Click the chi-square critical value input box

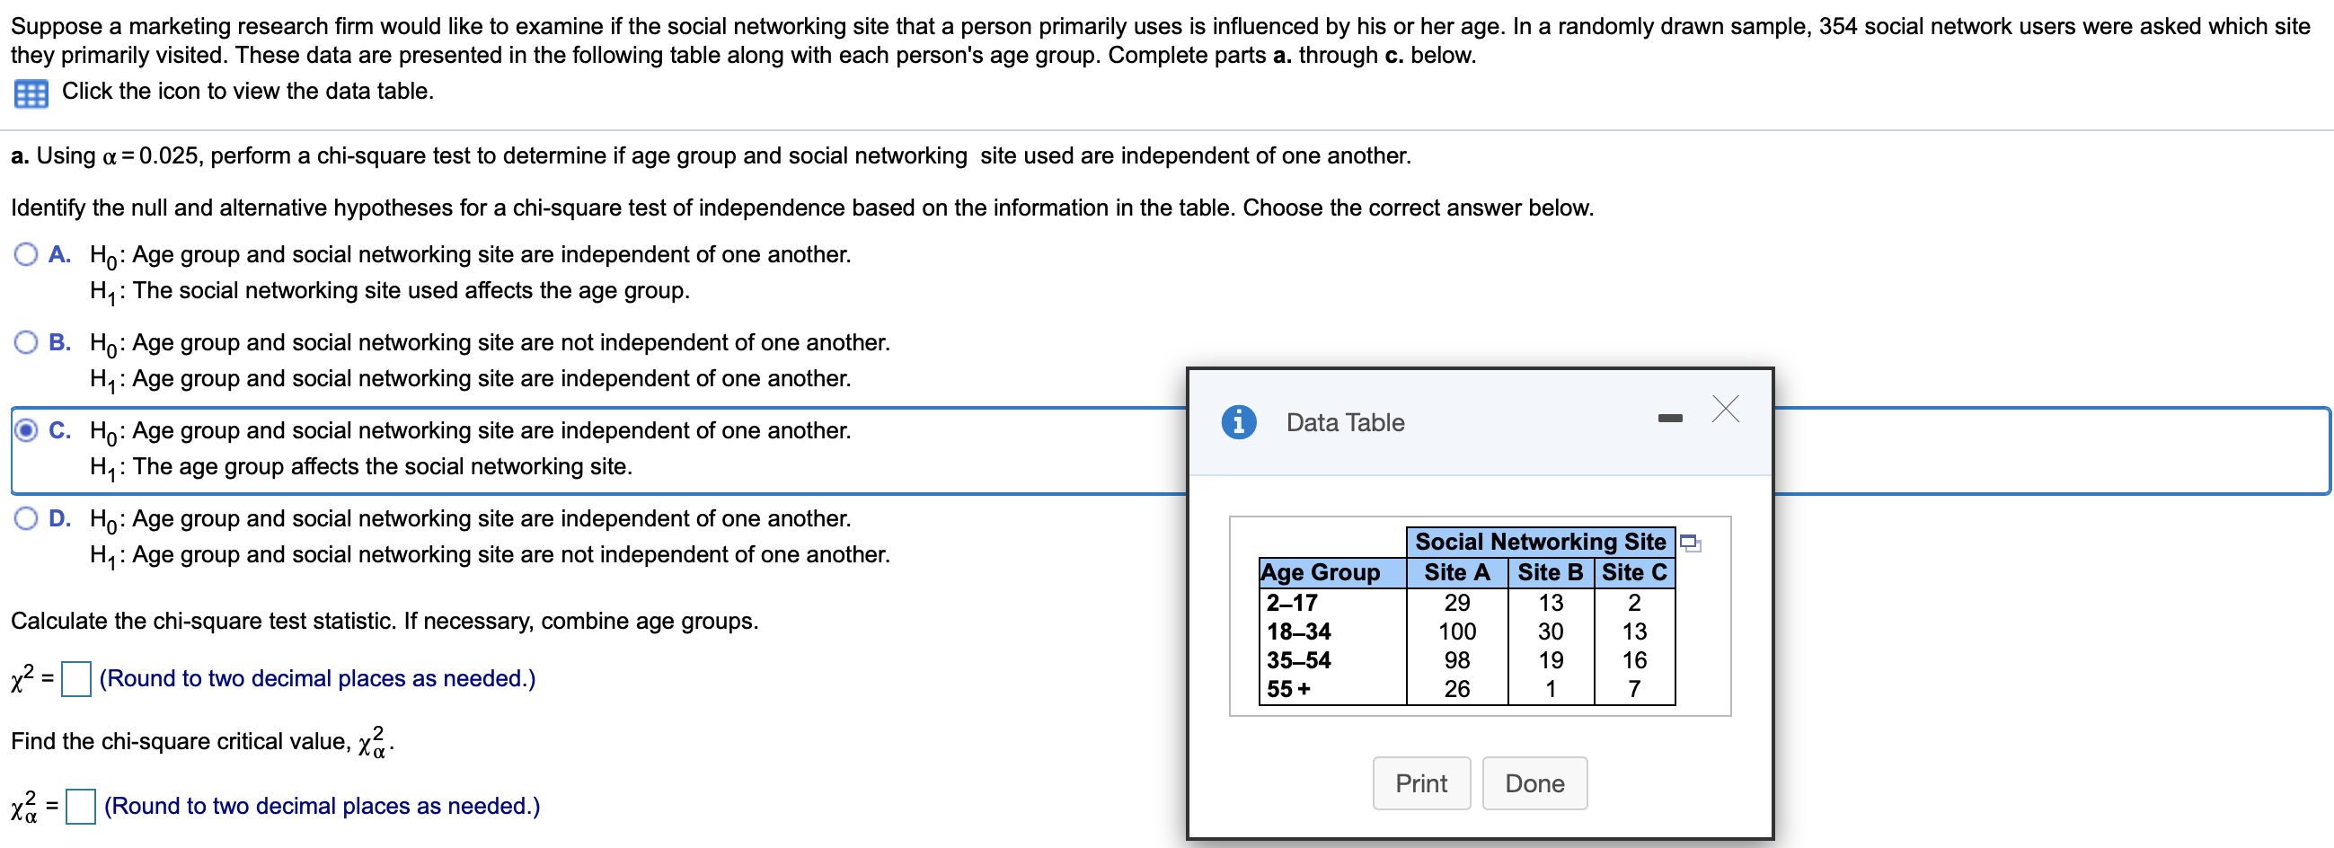click(x=81, y=807)
